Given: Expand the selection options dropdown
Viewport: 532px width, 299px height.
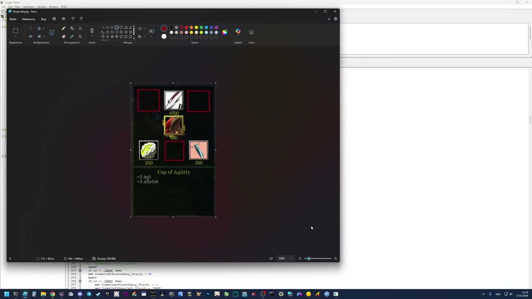Looking at the screenshot, I should click(15, 36).
